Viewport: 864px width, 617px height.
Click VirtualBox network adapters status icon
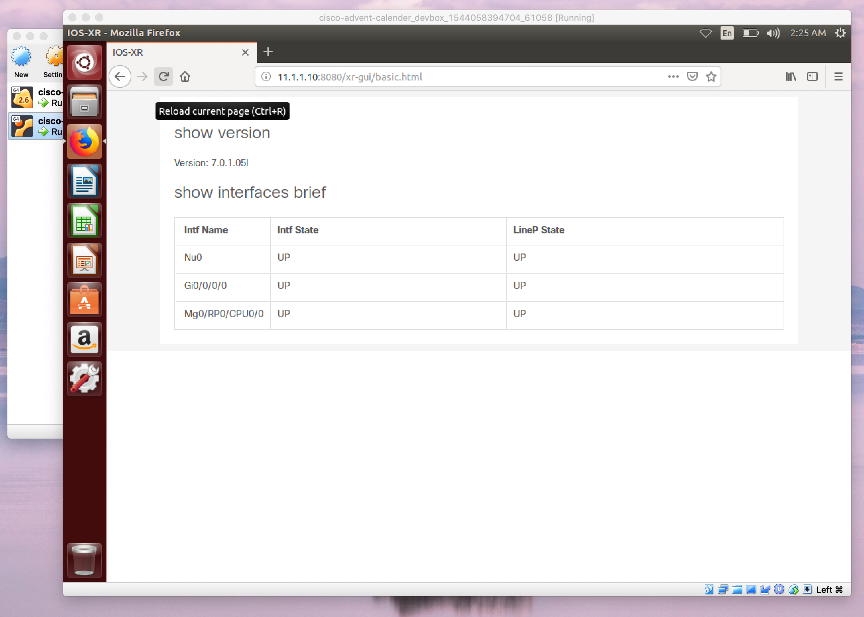pyautogui.click(x=723, y=589)
